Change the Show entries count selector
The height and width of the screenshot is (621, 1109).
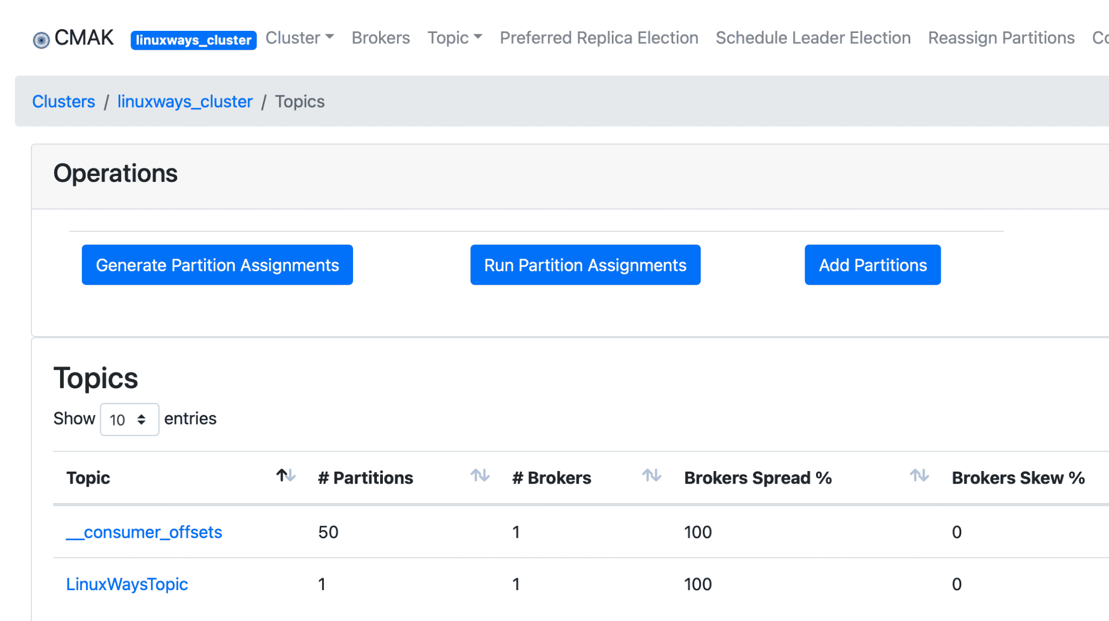pos(129,419)
